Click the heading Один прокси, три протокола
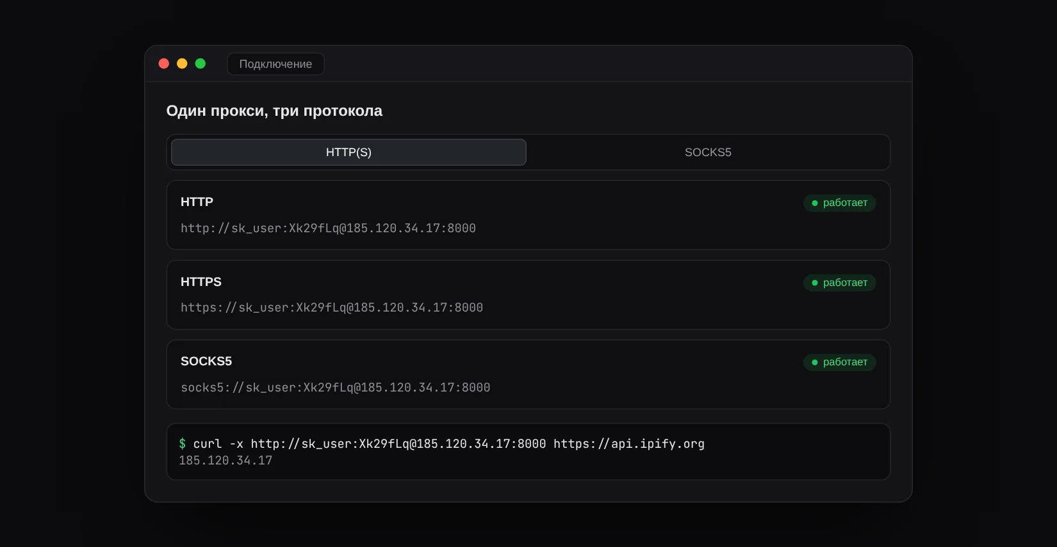 [x=274, y=111]
